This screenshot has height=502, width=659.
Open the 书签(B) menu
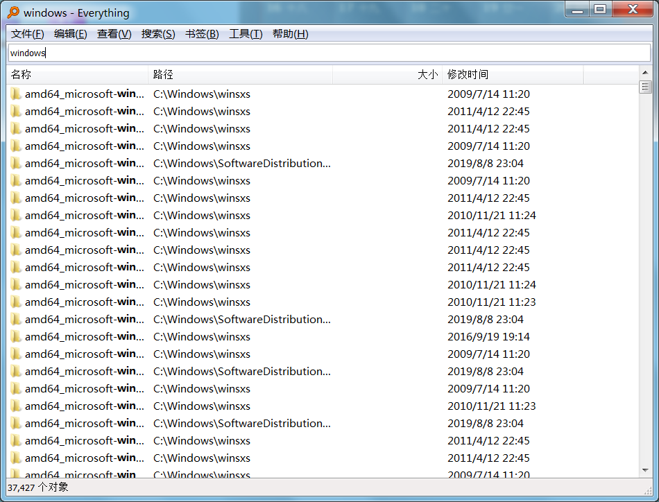click(202, 34)
